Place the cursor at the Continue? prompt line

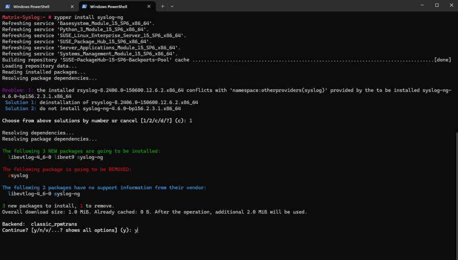click(x=70, y=230)
